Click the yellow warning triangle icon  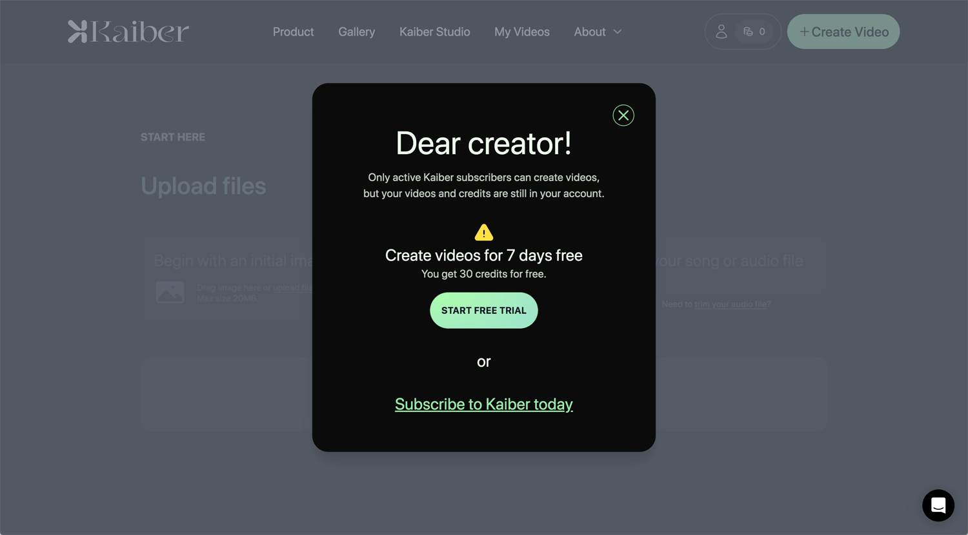pos(484,232)
